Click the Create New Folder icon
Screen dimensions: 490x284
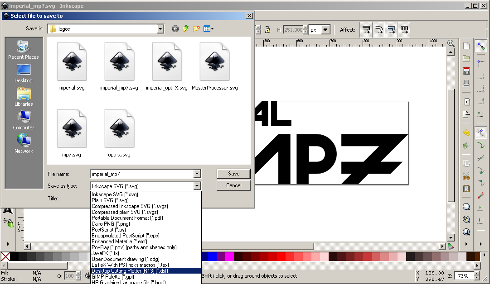pyautogui.click(x=196, y=29)
